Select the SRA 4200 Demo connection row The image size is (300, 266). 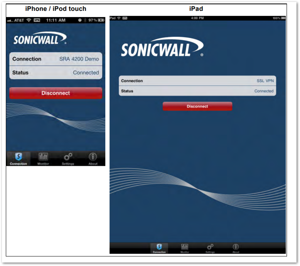[56, 59]
